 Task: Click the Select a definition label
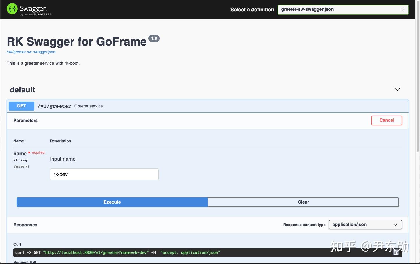pyautogui.click(x=252, y=9)
